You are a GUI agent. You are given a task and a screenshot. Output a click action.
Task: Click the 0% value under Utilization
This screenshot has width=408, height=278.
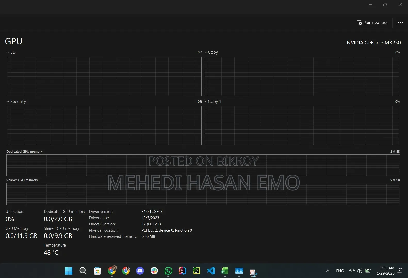click(10, 219)
